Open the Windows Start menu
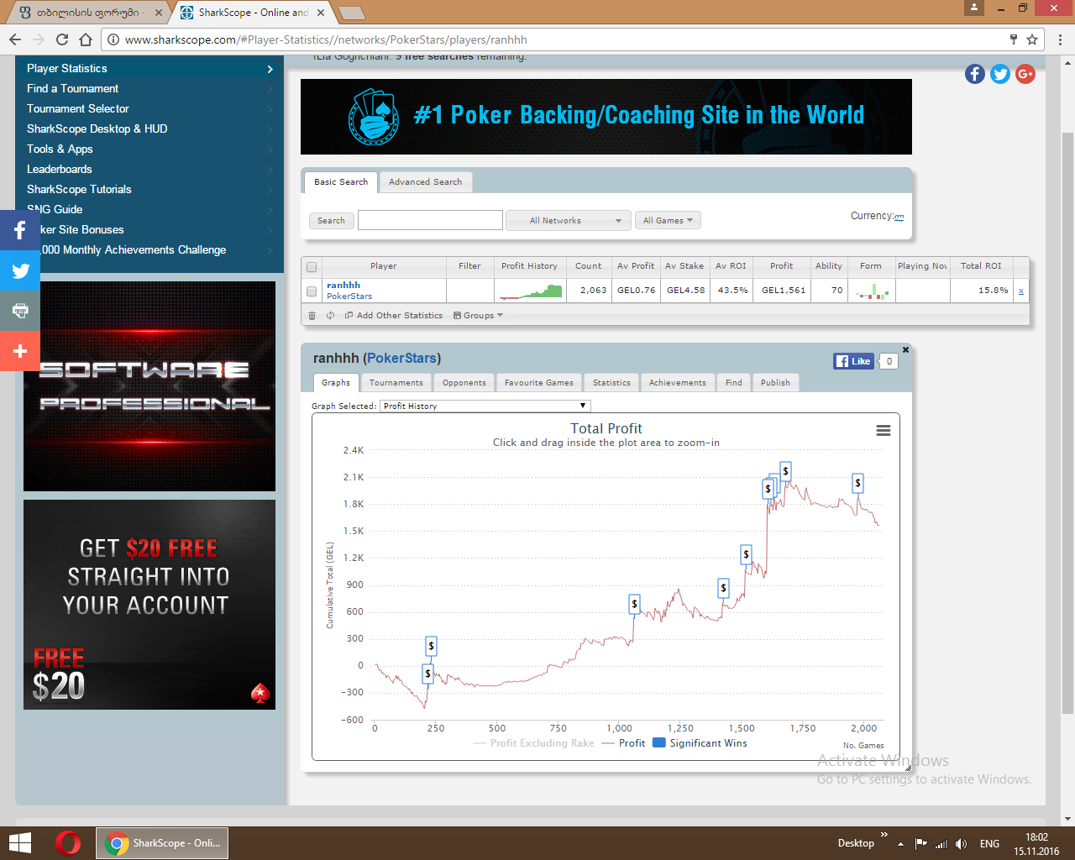Image resolution: width=1075 pixels, height=860 pixels. [x=19, y=843]
